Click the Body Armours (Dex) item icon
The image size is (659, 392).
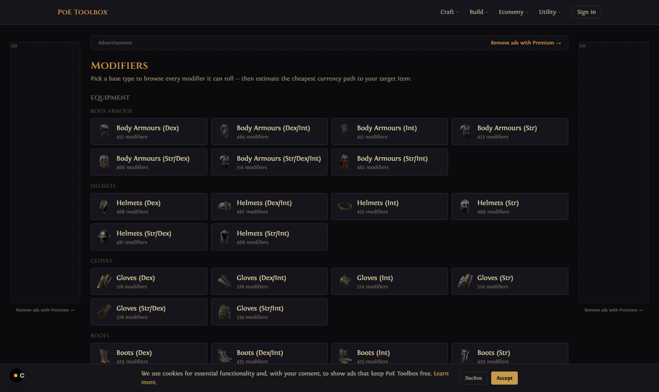coord(104,132)
